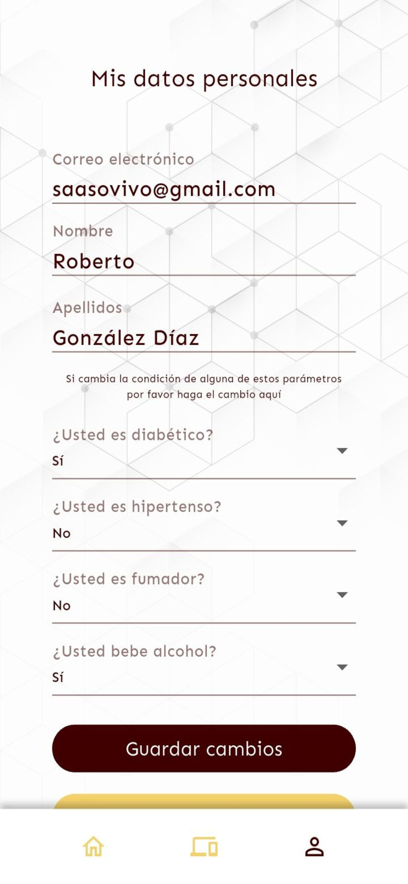Edit the email field saasovivo@gmail.com
The height and width of the screenshot is (884, 408).
coord(204,189)
